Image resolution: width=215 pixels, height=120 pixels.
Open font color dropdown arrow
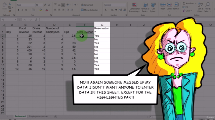(x=50, y=10)
